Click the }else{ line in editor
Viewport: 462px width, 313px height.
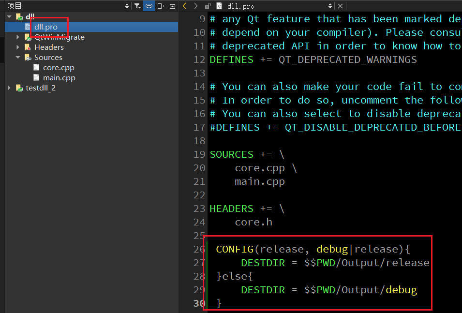[x=235, y=277]
